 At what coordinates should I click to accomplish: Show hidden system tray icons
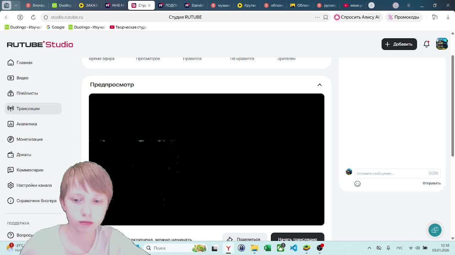369,248
